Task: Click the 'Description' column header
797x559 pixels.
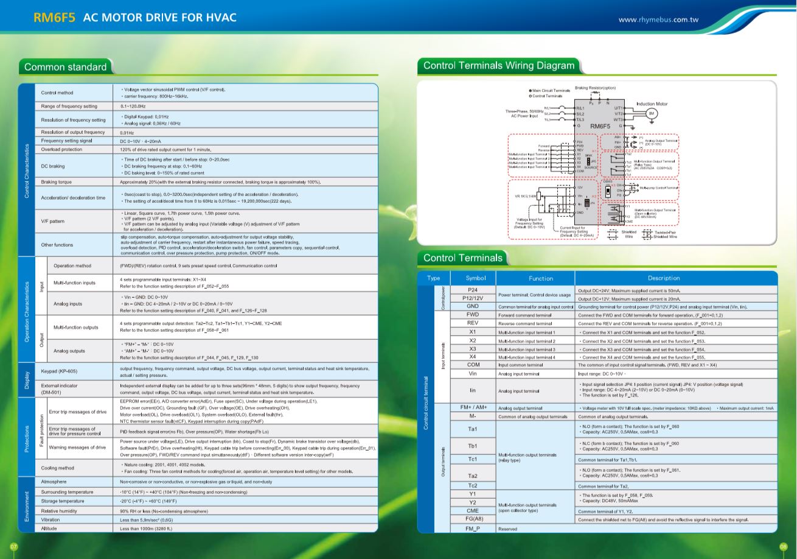Action: 677,278
